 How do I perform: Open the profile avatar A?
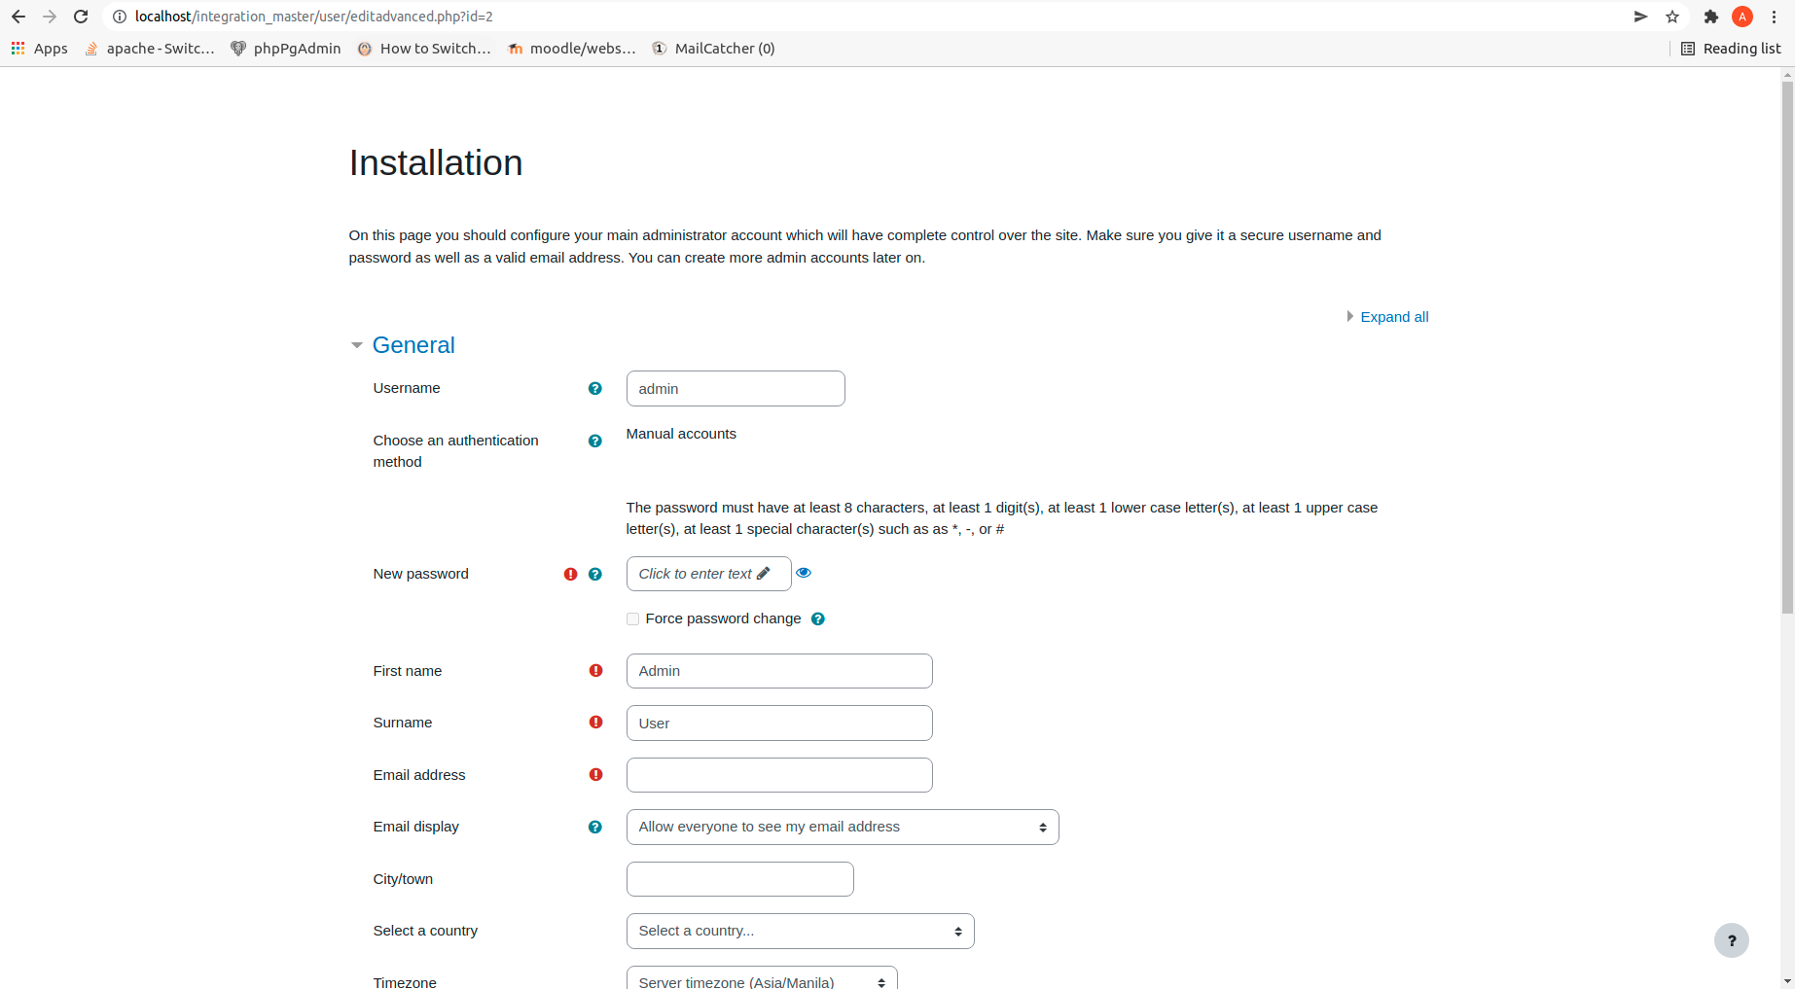(x=1742, y=17)
